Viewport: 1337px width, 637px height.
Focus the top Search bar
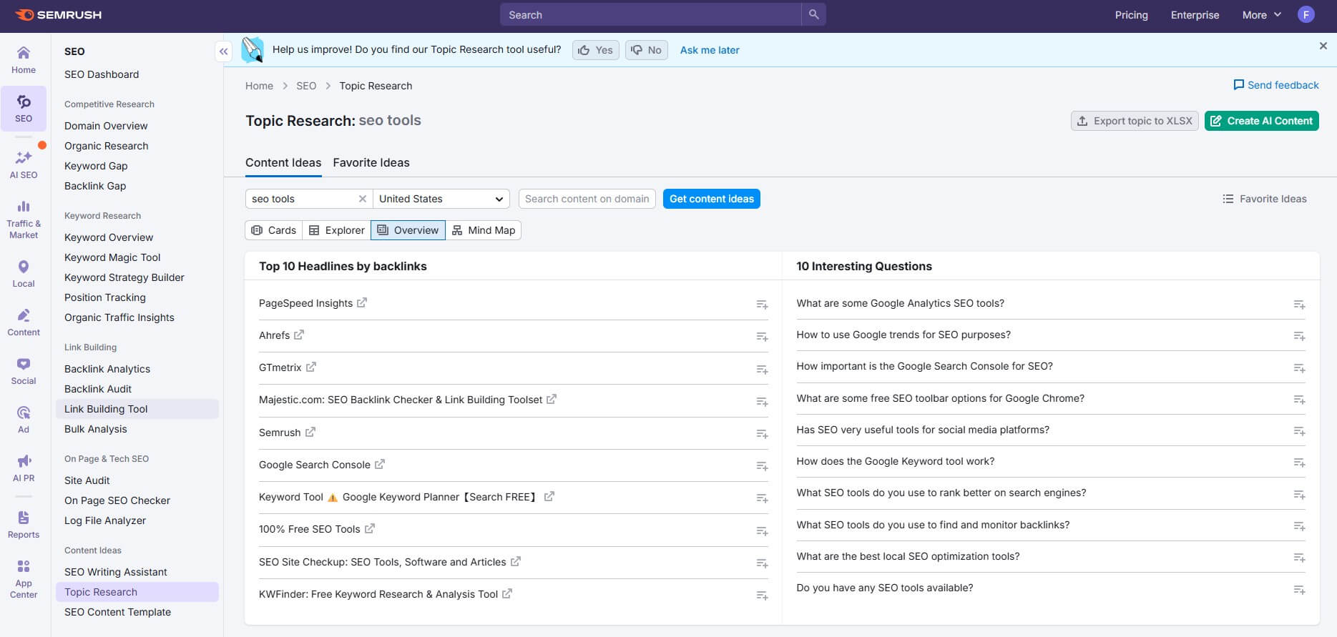tap(650, 14)
